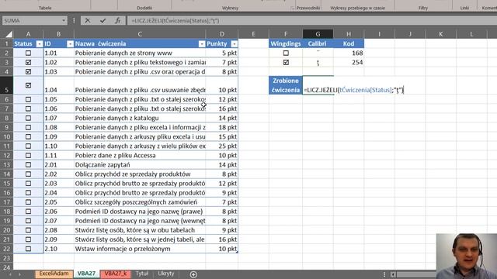Image resolution: width=497 pixels, height=279 pixels.
Task: Open the Nazwa ćwiczenia filter dropdown
Action: click(x=202, y=44)
